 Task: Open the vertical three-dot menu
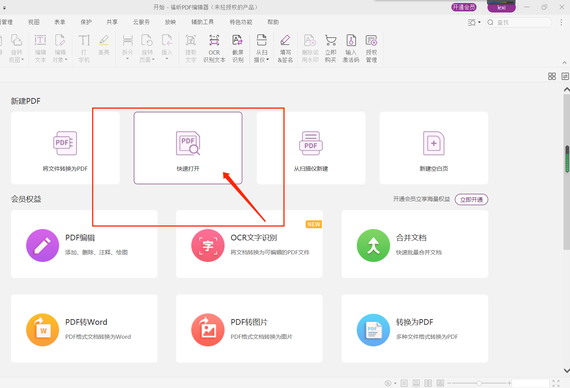561,22
